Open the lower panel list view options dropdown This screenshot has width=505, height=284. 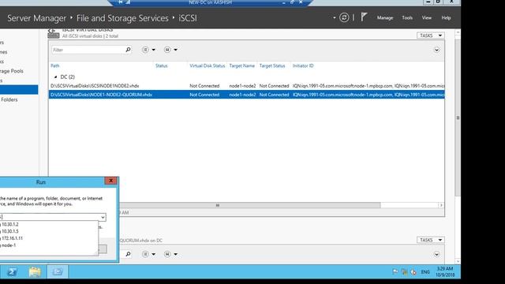[148, 254]
